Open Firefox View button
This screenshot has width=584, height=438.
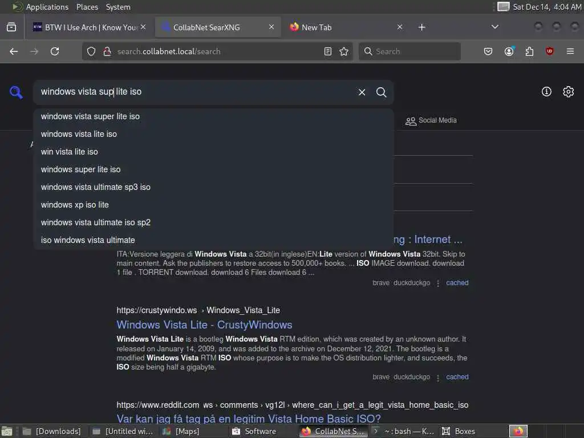(11, 27)
